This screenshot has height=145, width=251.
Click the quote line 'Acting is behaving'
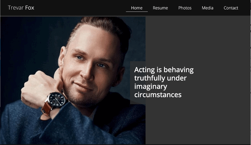164,70
